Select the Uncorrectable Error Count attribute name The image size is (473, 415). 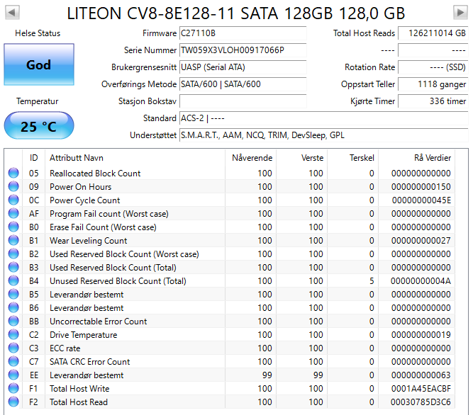coord(99,321)
